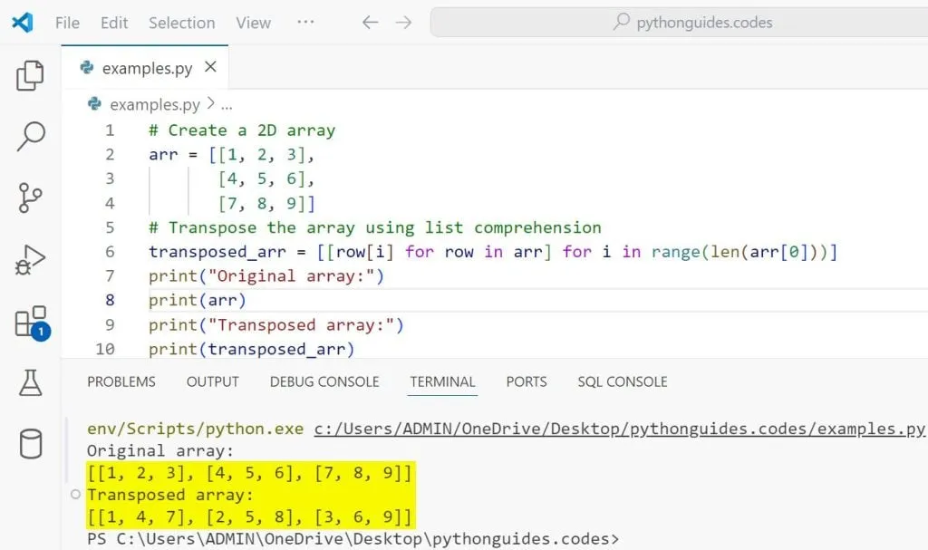Close the examples.py editor tab
This screenshot has height=550, width=928.
point(210,68)
